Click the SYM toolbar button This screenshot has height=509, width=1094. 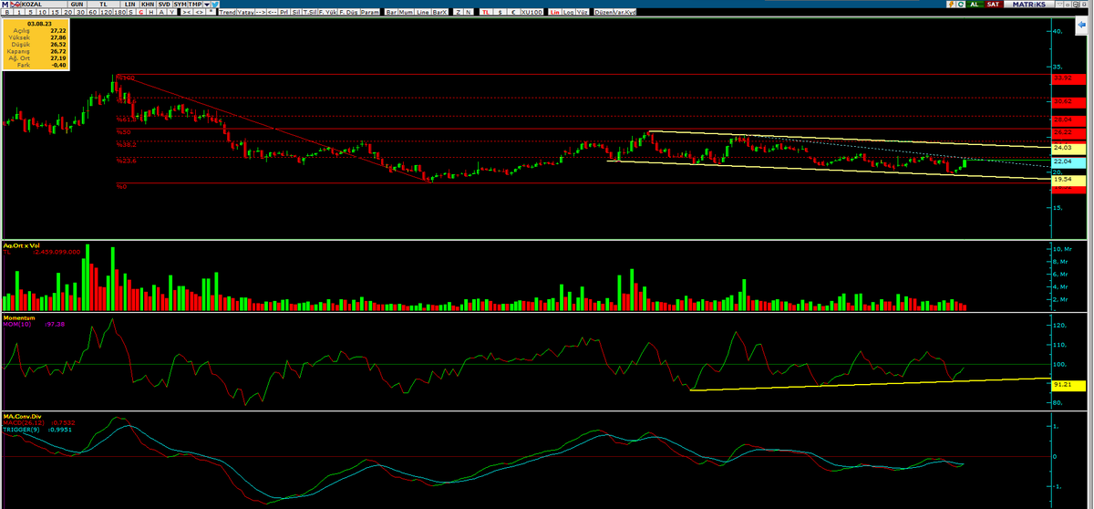(x=181, y=5)
